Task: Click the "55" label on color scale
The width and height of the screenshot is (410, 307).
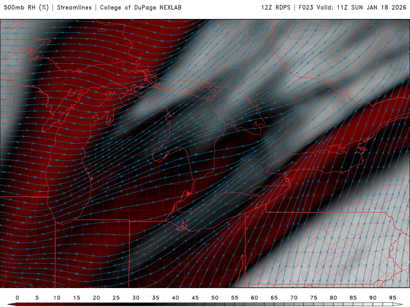Action: click(x=235, y=298)
